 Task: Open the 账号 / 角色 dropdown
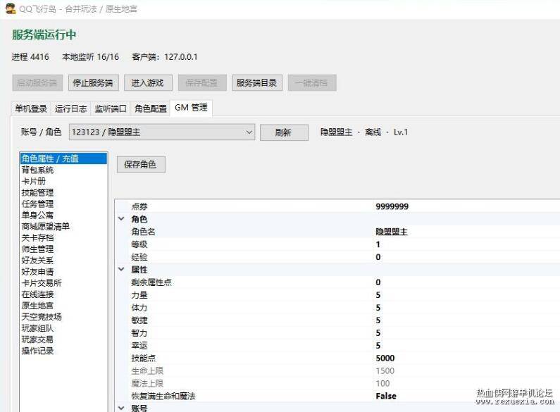point(162,132)
